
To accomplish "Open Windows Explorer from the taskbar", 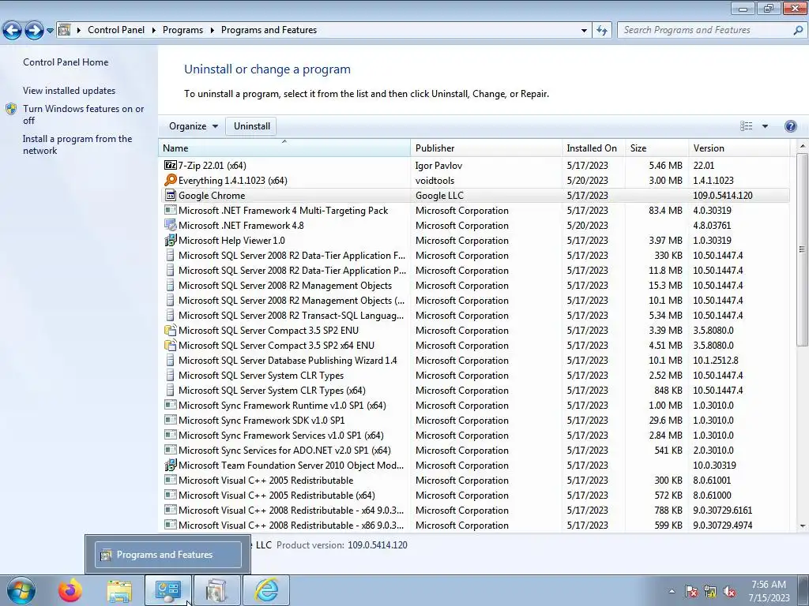I will coord(119,590).
